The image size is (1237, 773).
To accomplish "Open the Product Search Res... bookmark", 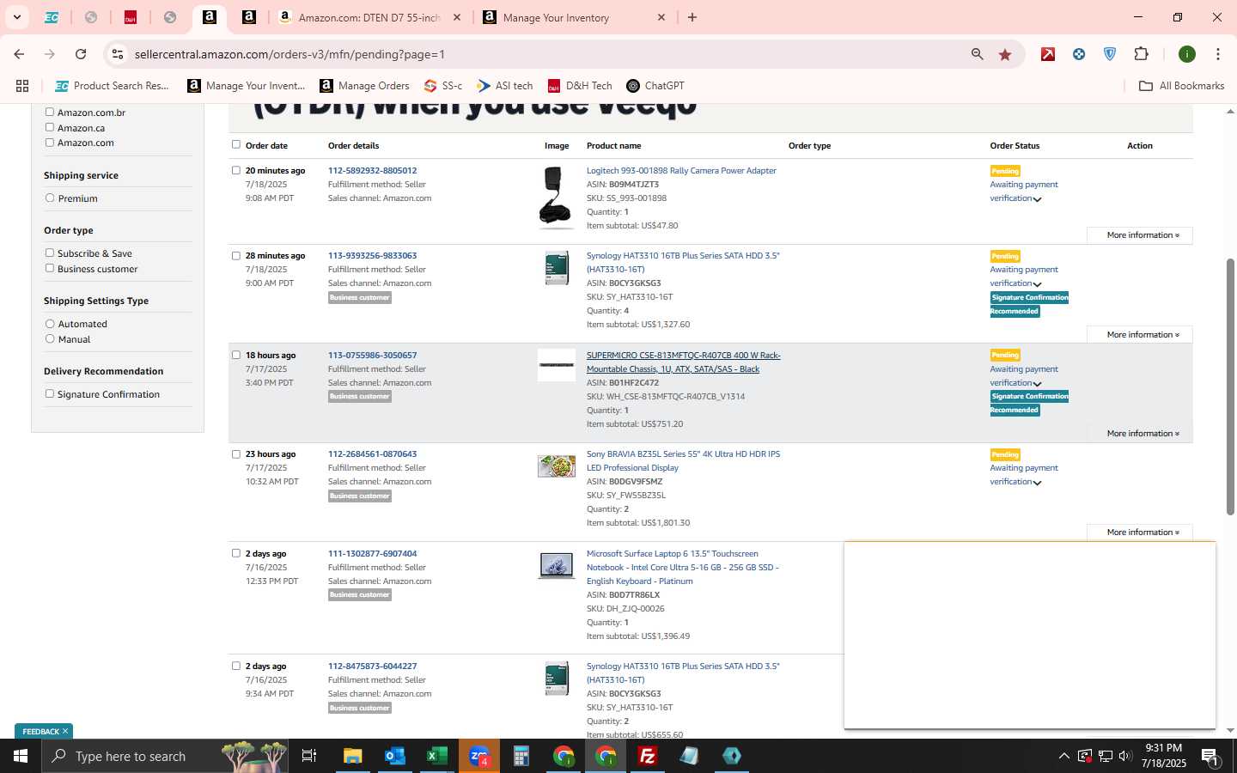I will pyautogui.click(x=113, y=86).
